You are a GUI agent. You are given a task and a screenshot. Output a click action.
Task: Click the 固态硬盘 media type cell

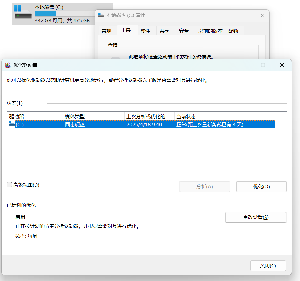tap(75, 125)
